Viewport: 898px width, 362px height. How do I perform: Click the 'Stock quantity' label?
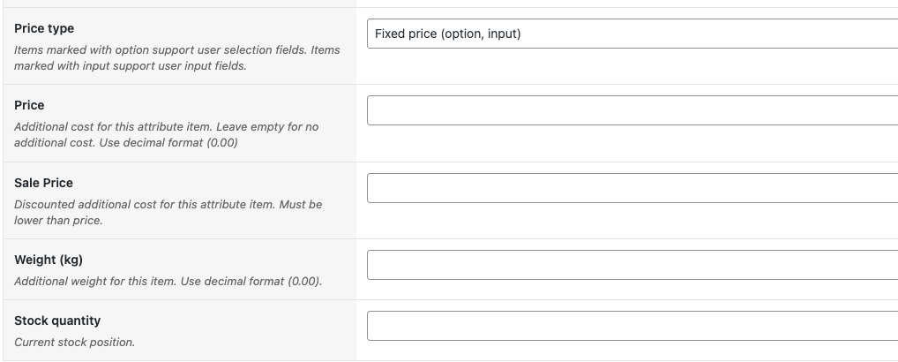click(57, 321)
